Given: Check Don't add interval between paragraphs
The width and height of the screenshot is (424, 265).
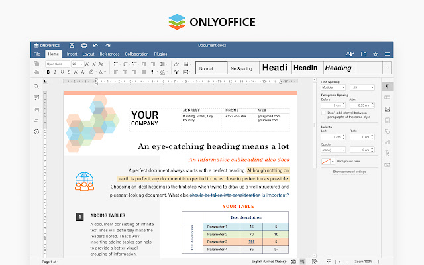Looking at the screenshot, I should 323,113.
